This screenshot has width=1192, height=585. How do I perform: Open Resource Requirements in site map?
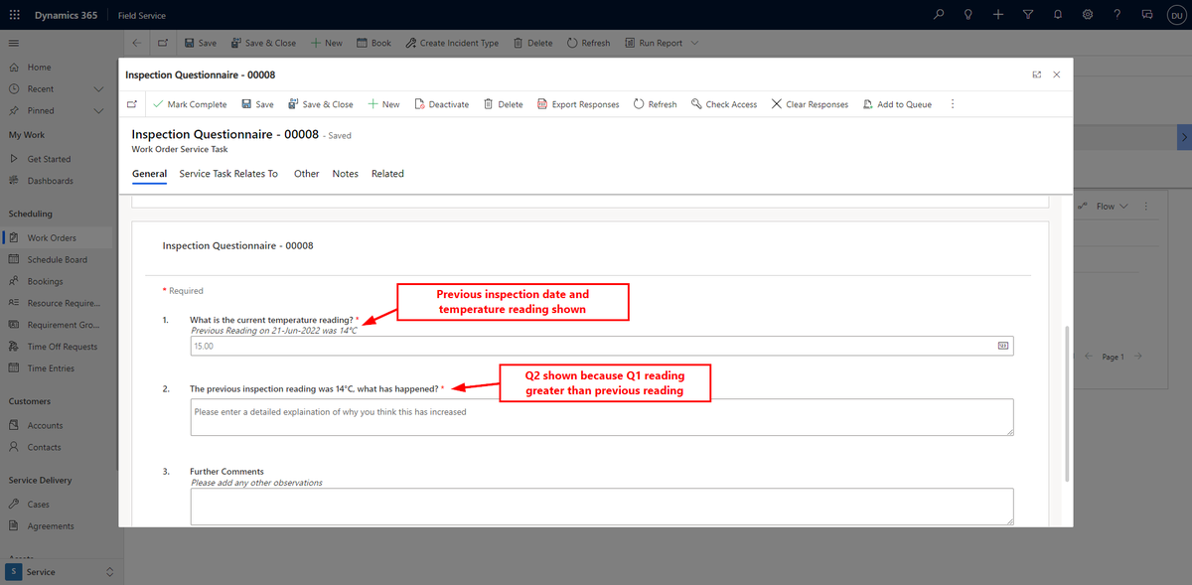click(64, 303)
